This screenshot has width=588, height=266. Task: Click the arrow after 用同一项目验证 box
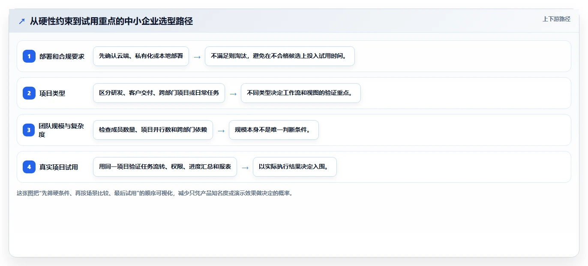[245, 167]
